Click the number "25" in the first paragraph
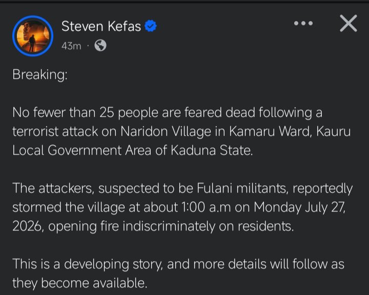The height and width of the screenshot is (295, 369). pyautogui.click(x=107, y=113)
